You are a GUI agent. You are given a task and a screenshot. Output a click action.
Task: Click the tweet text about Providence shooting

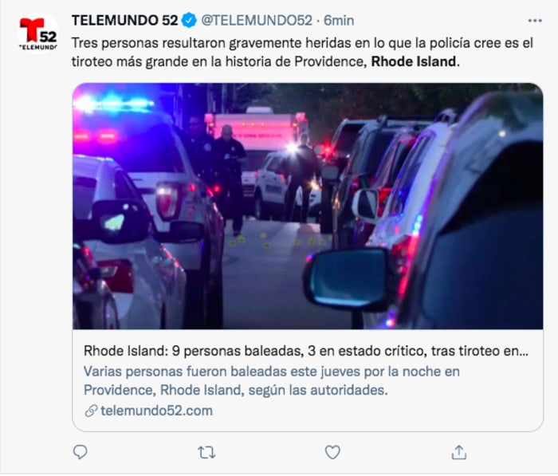[x=302, y=53]
